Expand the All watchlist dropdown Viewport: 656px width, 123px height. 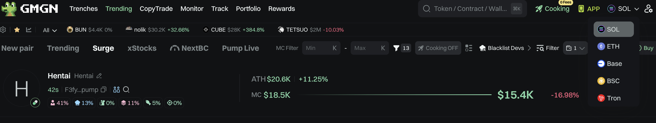click(x=50, y=30)
